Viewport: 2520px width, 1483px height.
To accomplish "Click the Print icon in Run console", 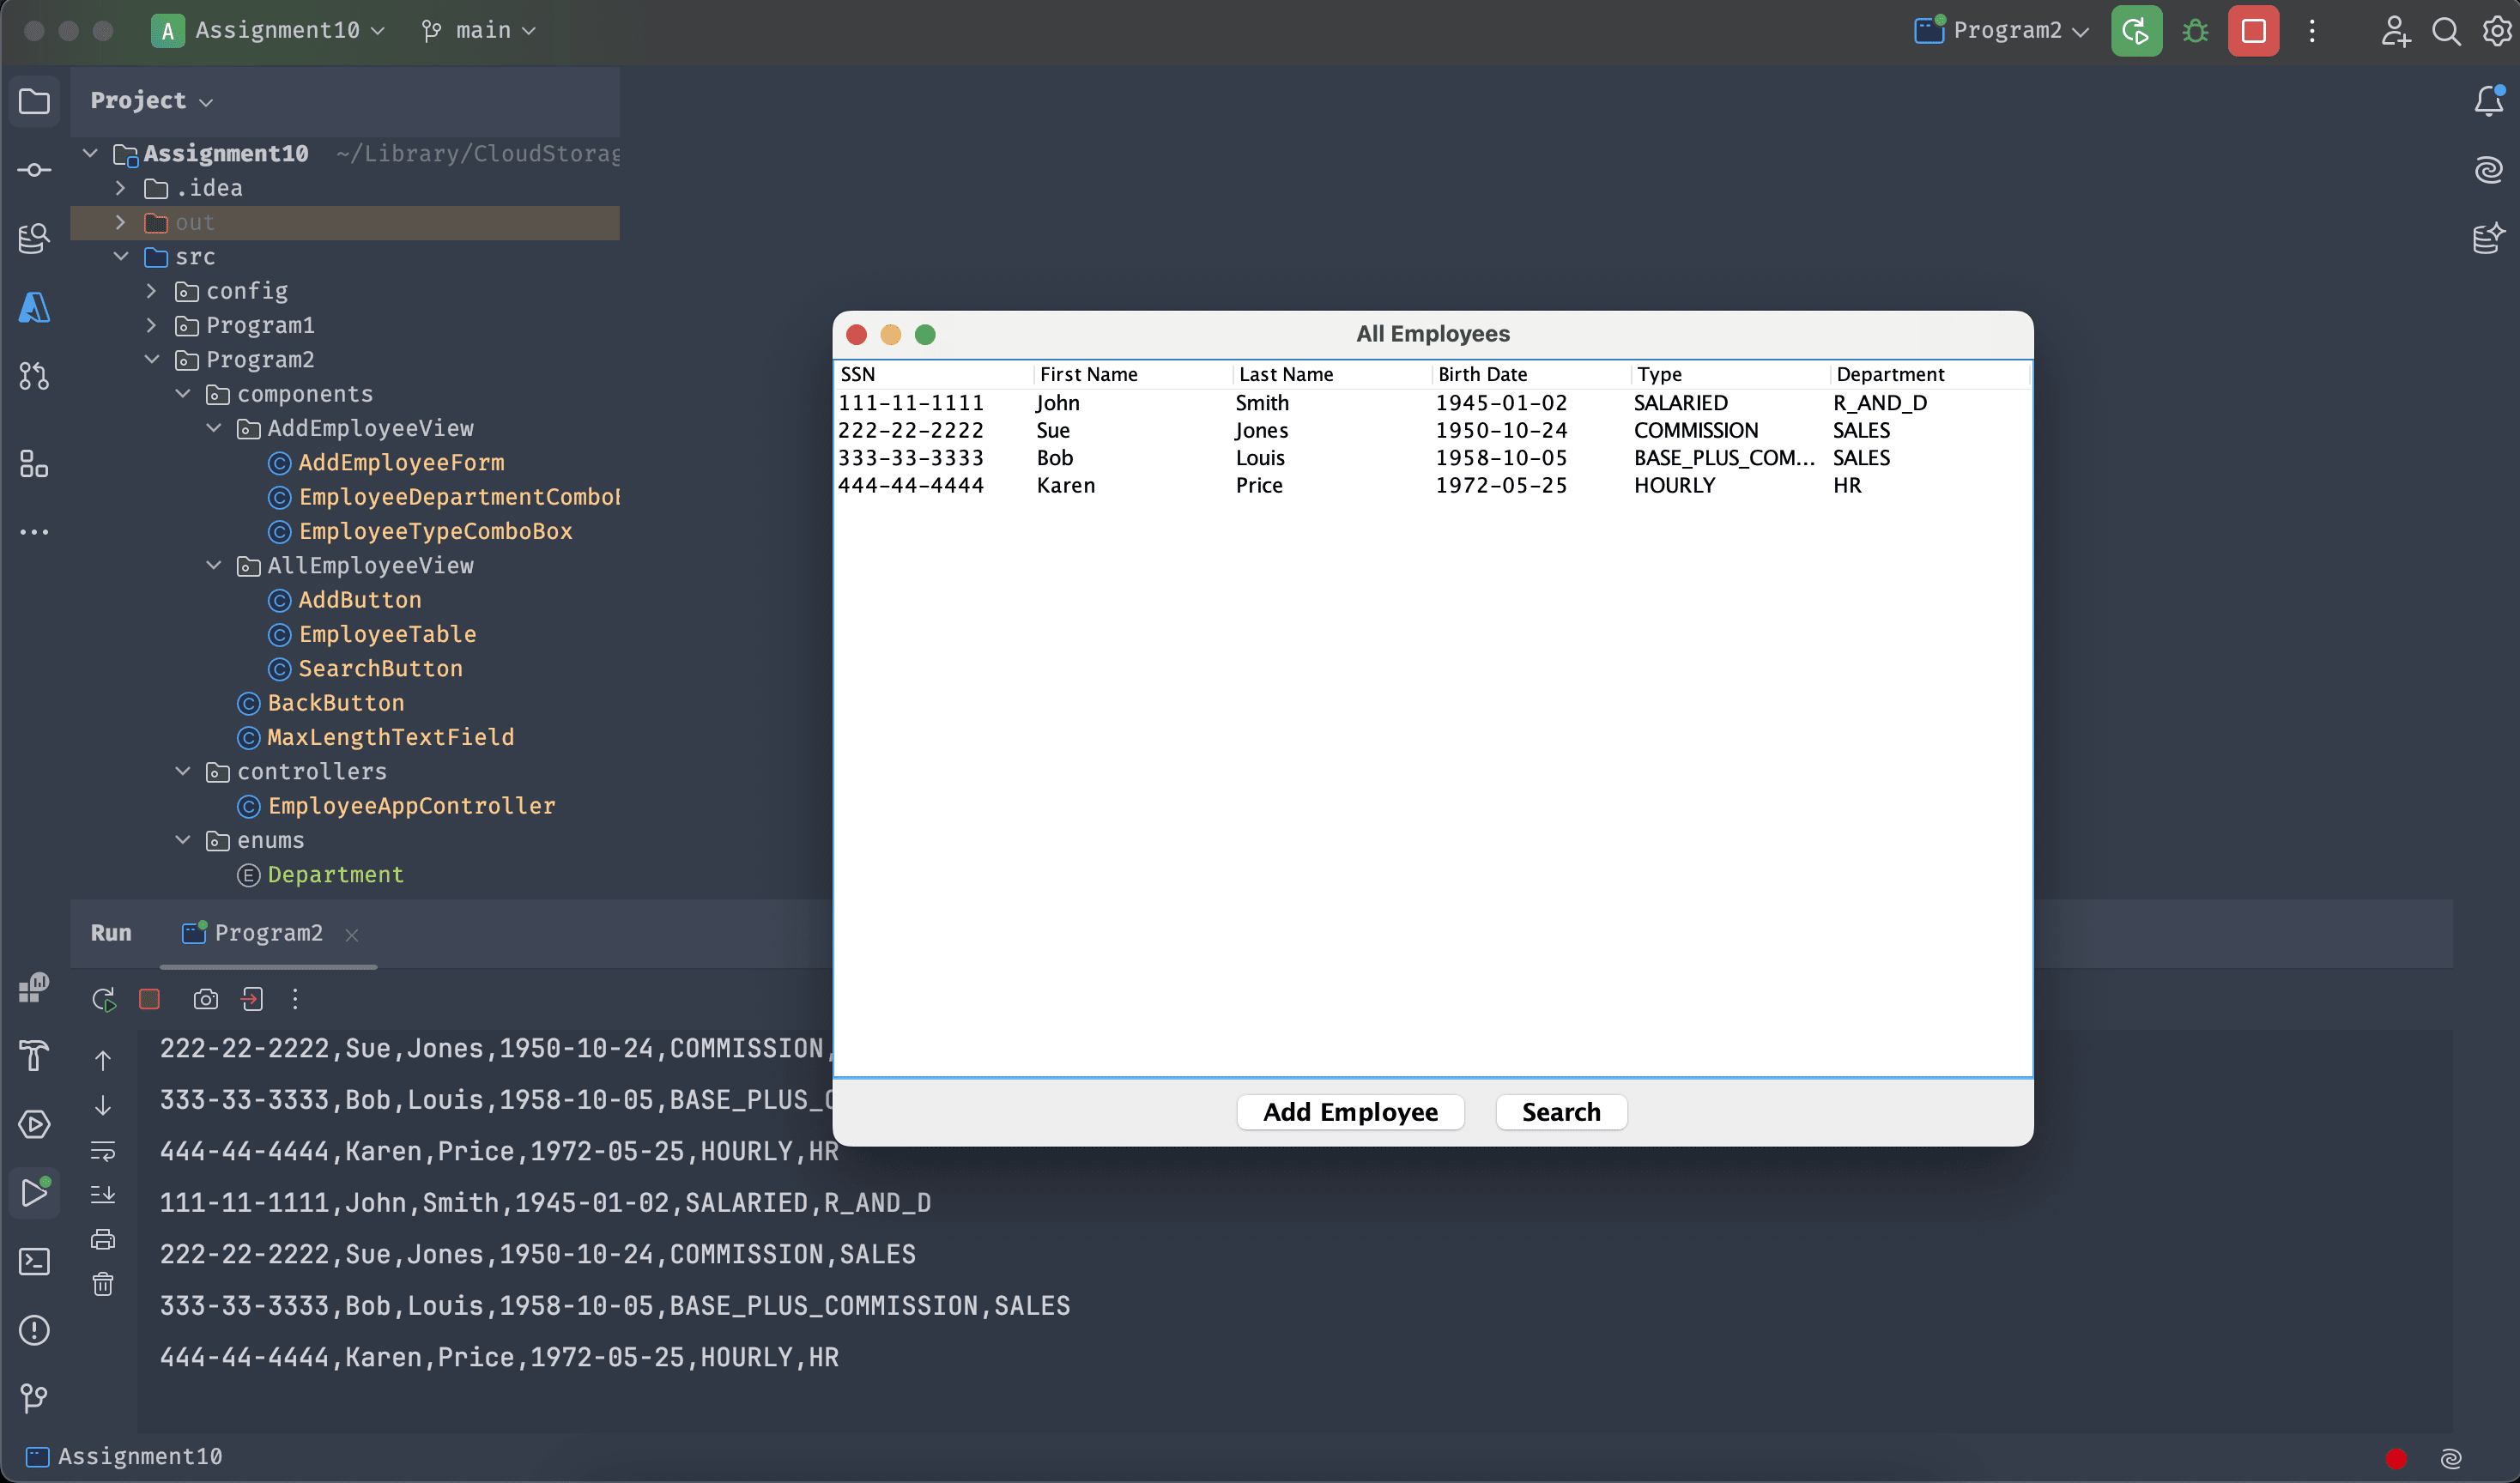I will (x=103, y=1240).
